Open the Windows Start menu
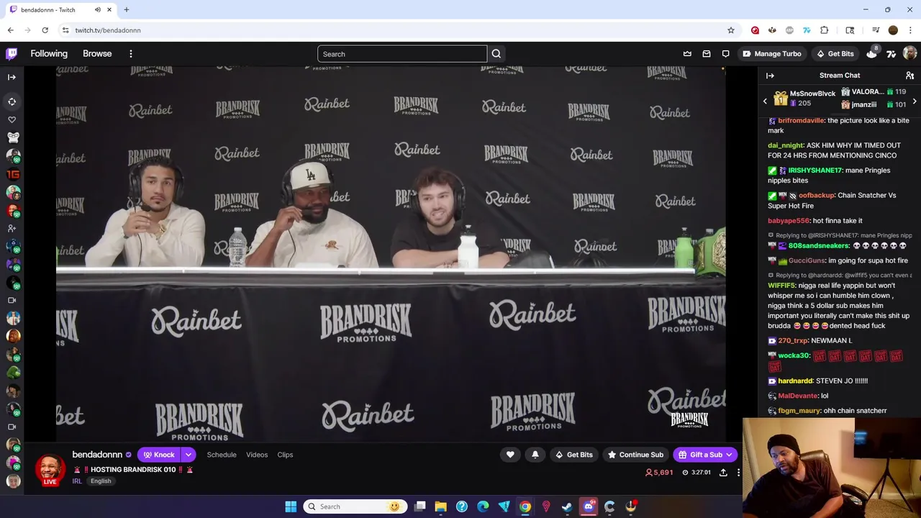 [291, 506]
